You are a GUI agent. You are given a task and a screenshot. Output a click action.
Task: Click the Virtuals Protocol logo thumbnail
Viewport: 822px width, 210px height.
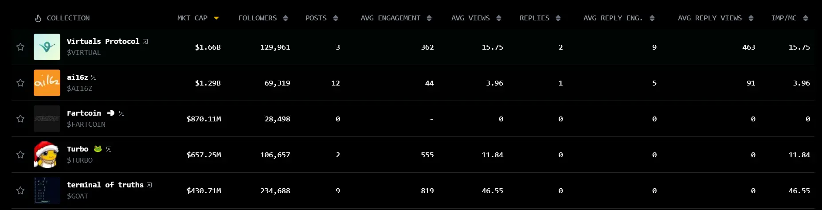point(47,47)
